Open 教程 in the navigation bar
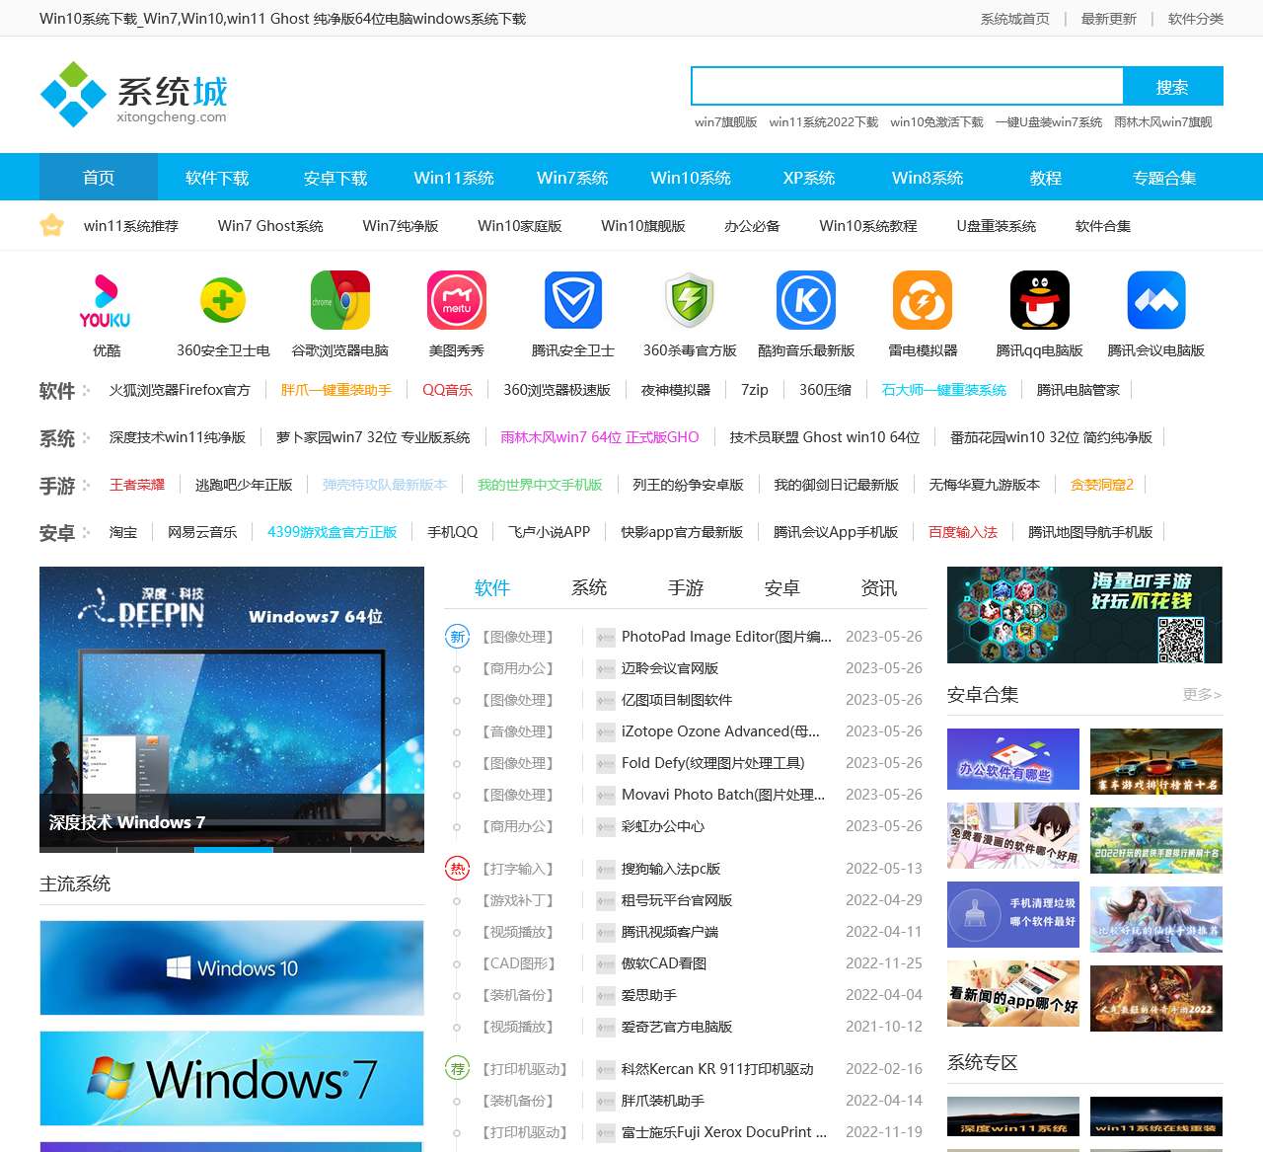Screen dimensions: 1263x1152 coord(1046,178)
